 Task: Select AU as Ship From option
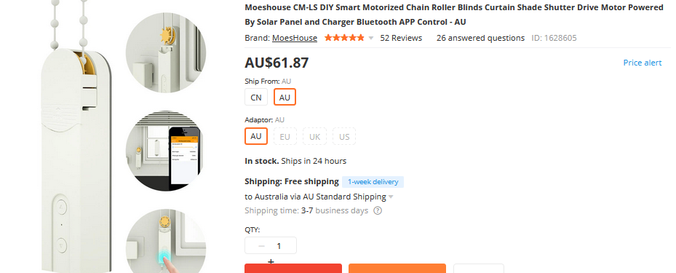285,98
